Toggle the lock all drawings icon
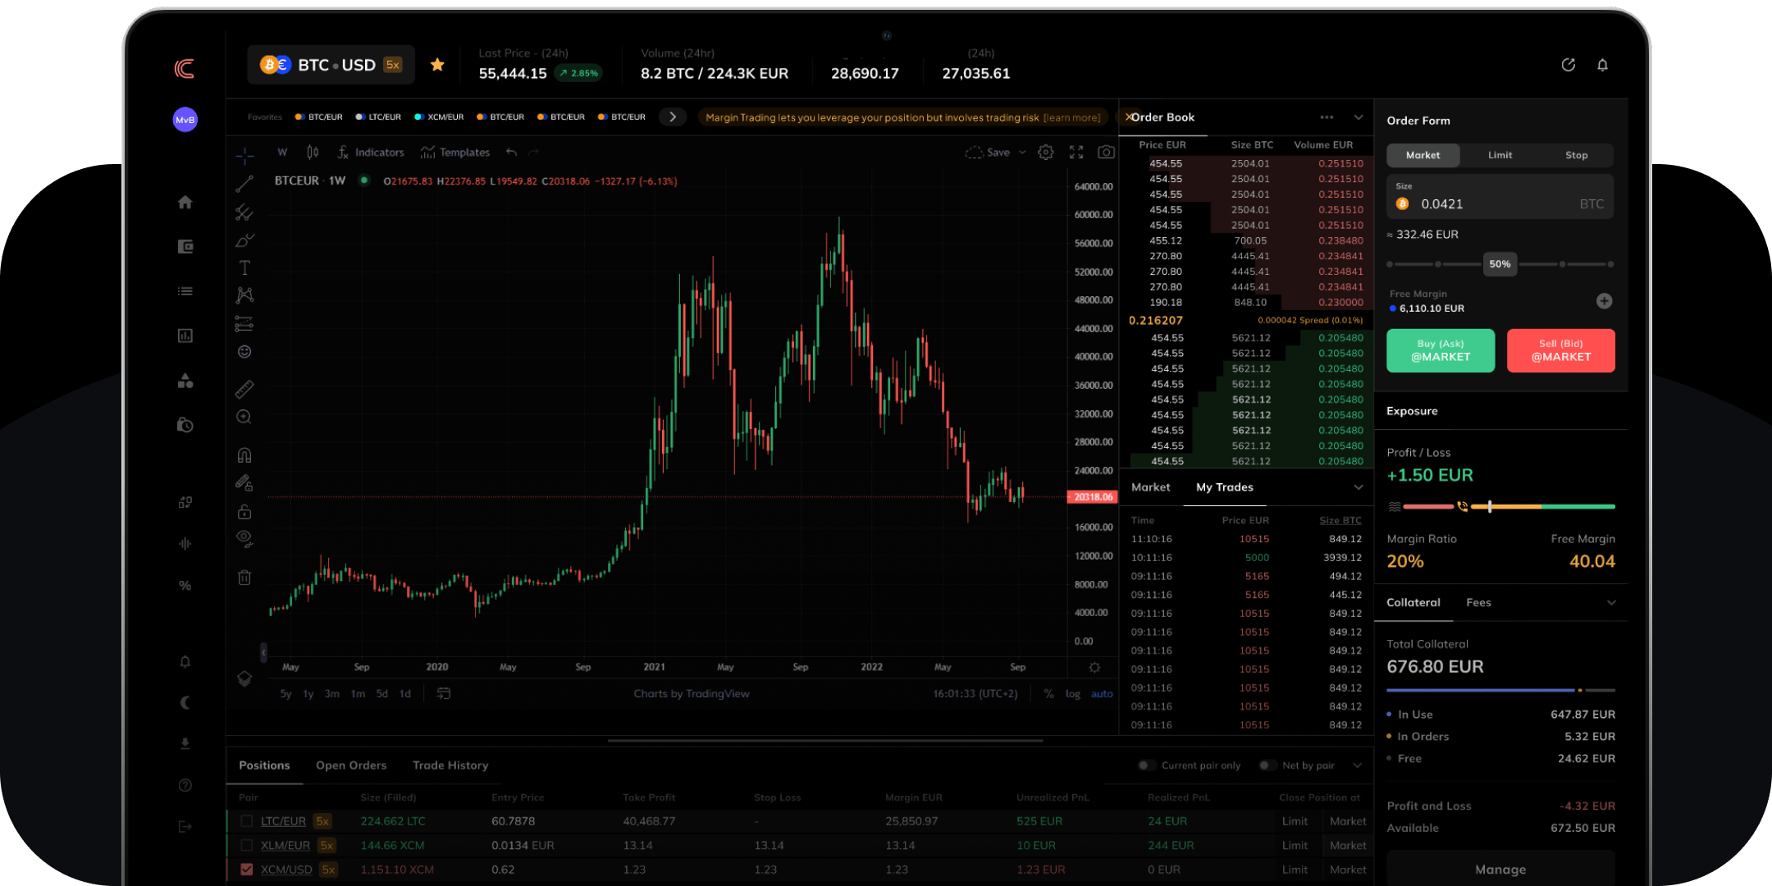 coord(244,511)
